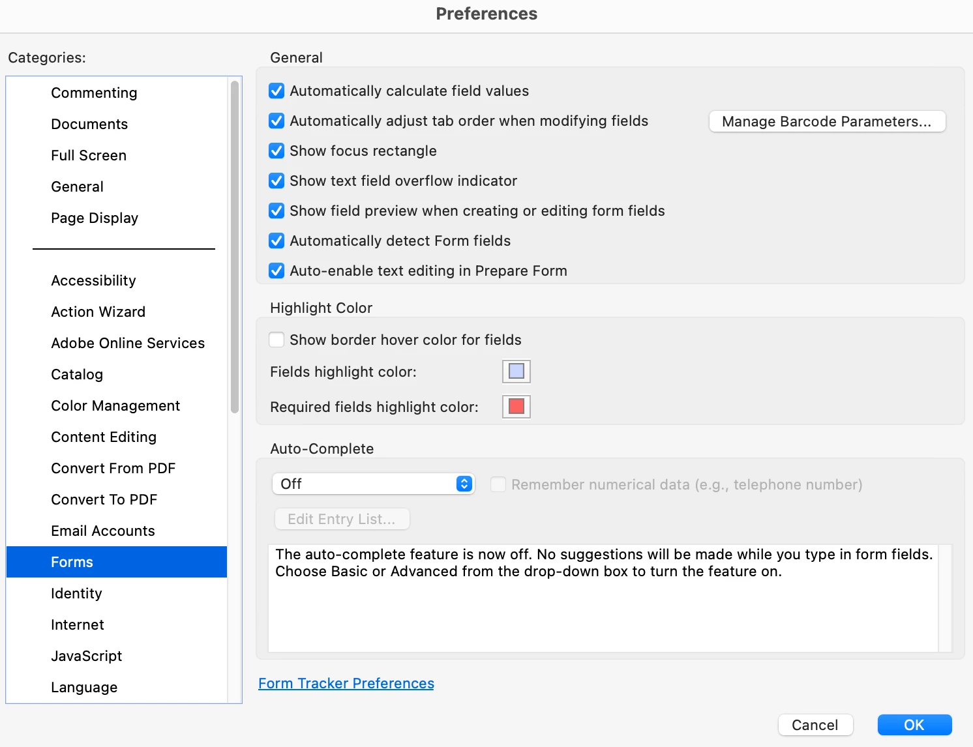Toggle Show text field overflow indicator
This screenshot has height=747, width=973.
pyautogui.click(x=277, y=181)
